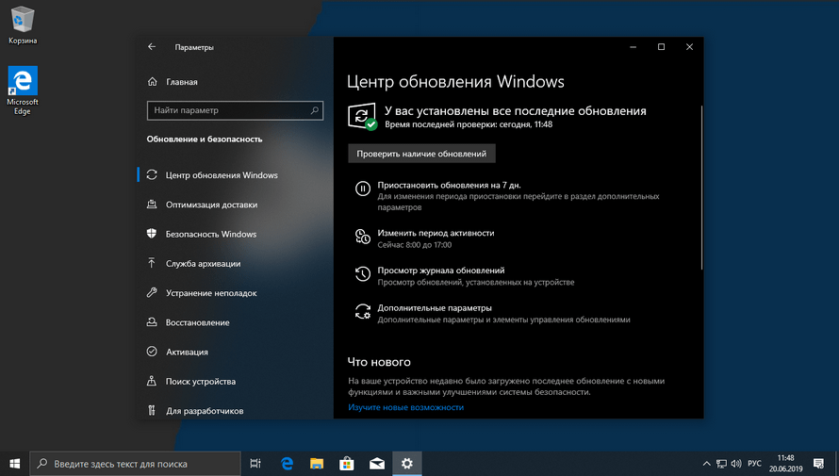Expand hidden system tray icons chevron
839x476 pixels.
(x=707, y=464)
